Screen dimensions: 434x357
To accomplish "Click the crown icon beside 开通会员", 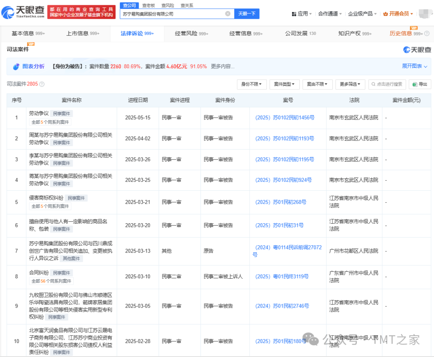I will pos(385,14).
